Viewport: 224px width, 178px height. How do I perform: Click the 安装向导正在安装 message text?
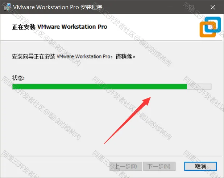point(34,57)
